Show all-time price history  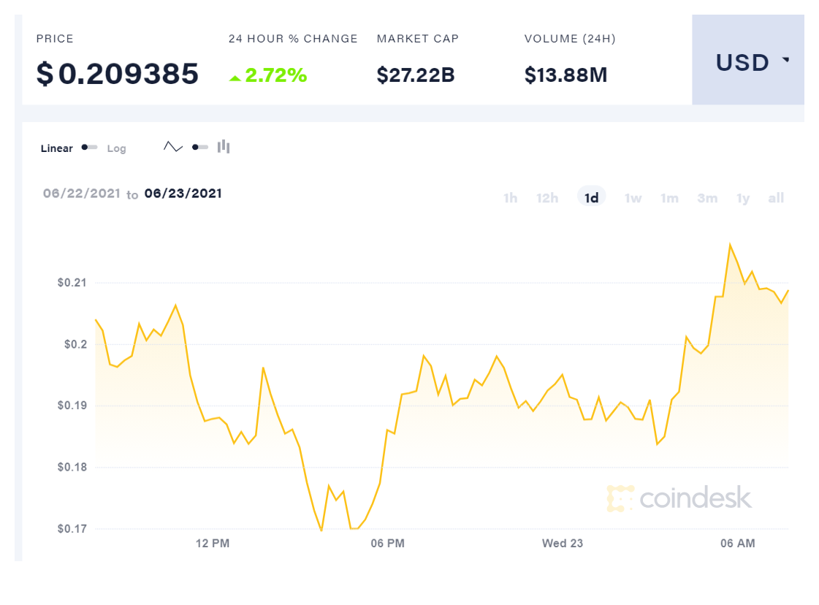[x=776, y=198]
